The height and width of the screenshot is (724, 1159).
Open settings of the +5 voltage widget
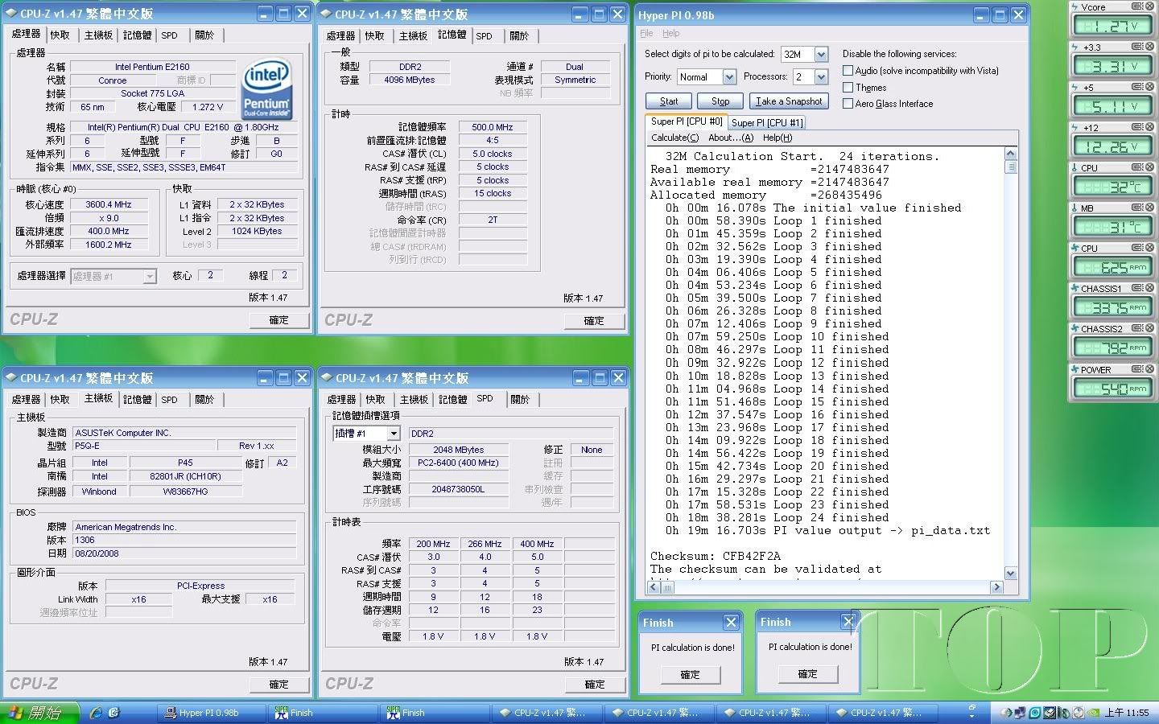tap(1137, 87)
